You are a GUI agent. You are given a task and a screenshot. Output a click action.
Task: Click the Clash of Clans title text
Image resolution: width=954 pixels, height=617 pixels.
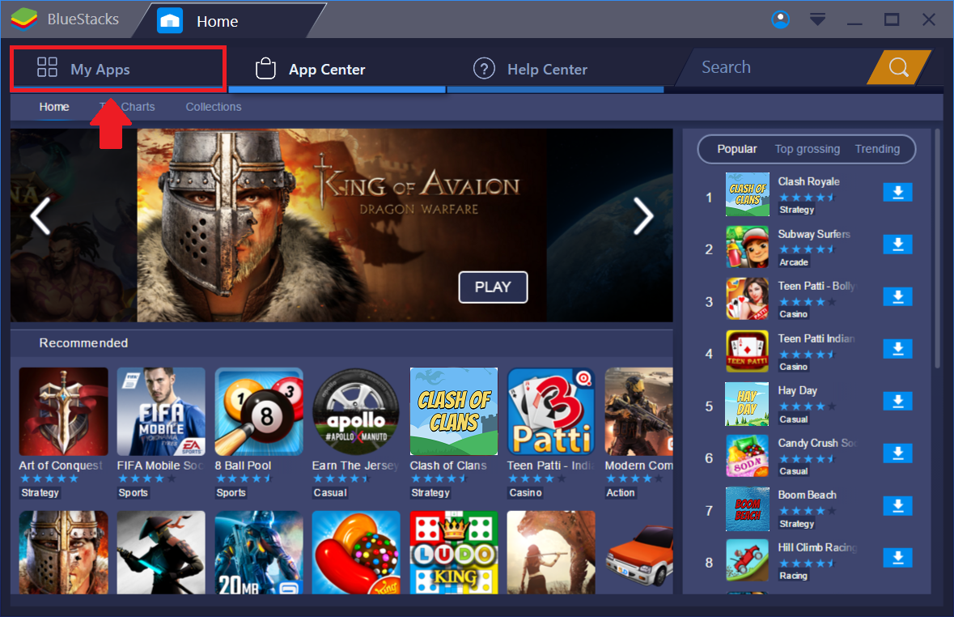448,466
